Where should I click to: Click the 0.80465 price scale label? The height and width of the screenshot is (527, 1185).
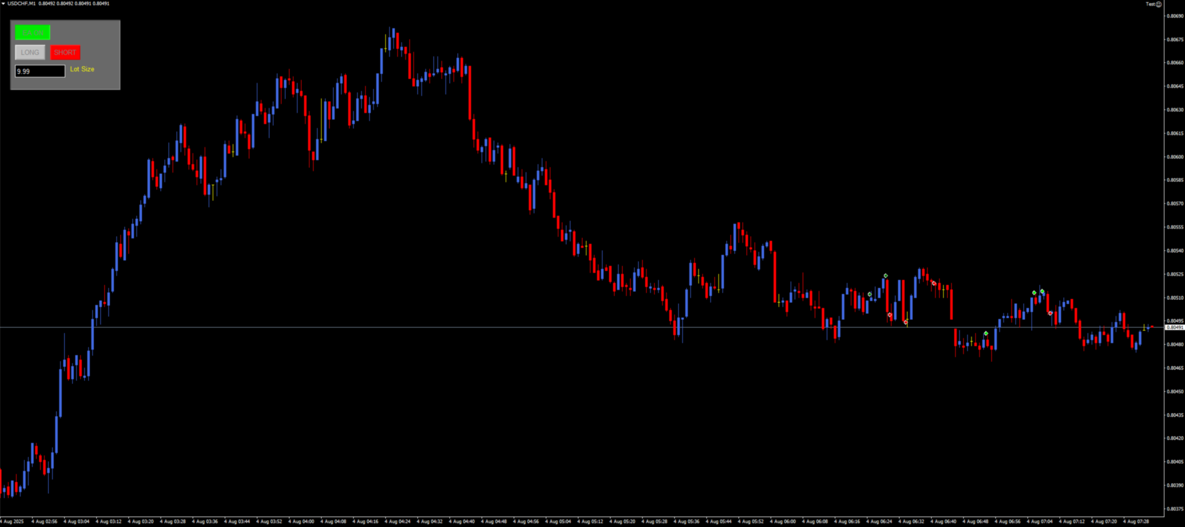[1175, 368]
